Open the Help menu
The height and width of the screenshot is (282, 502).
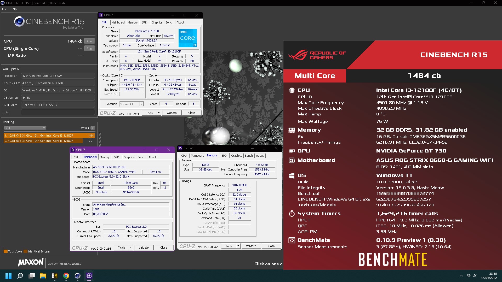tap(14, 9)
